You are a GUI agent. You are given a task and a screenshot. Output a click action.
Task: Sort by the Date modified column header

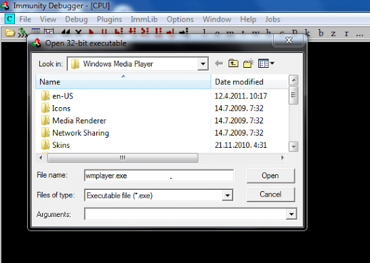pos(249,82)
